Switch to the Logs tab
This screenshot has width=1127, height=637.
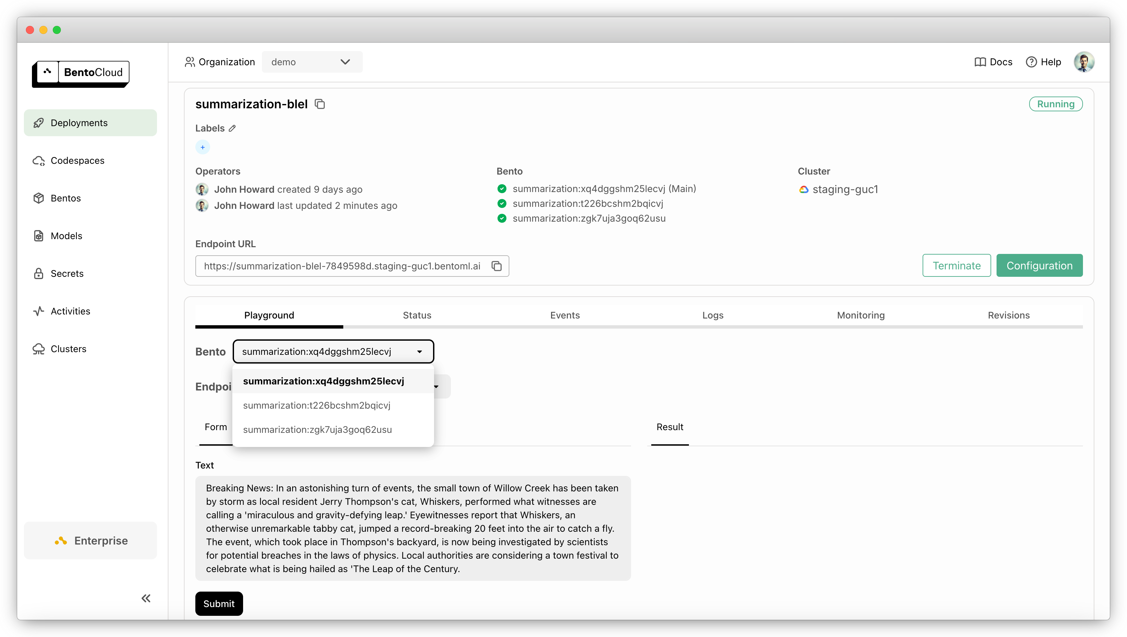(x=713, y=315)
